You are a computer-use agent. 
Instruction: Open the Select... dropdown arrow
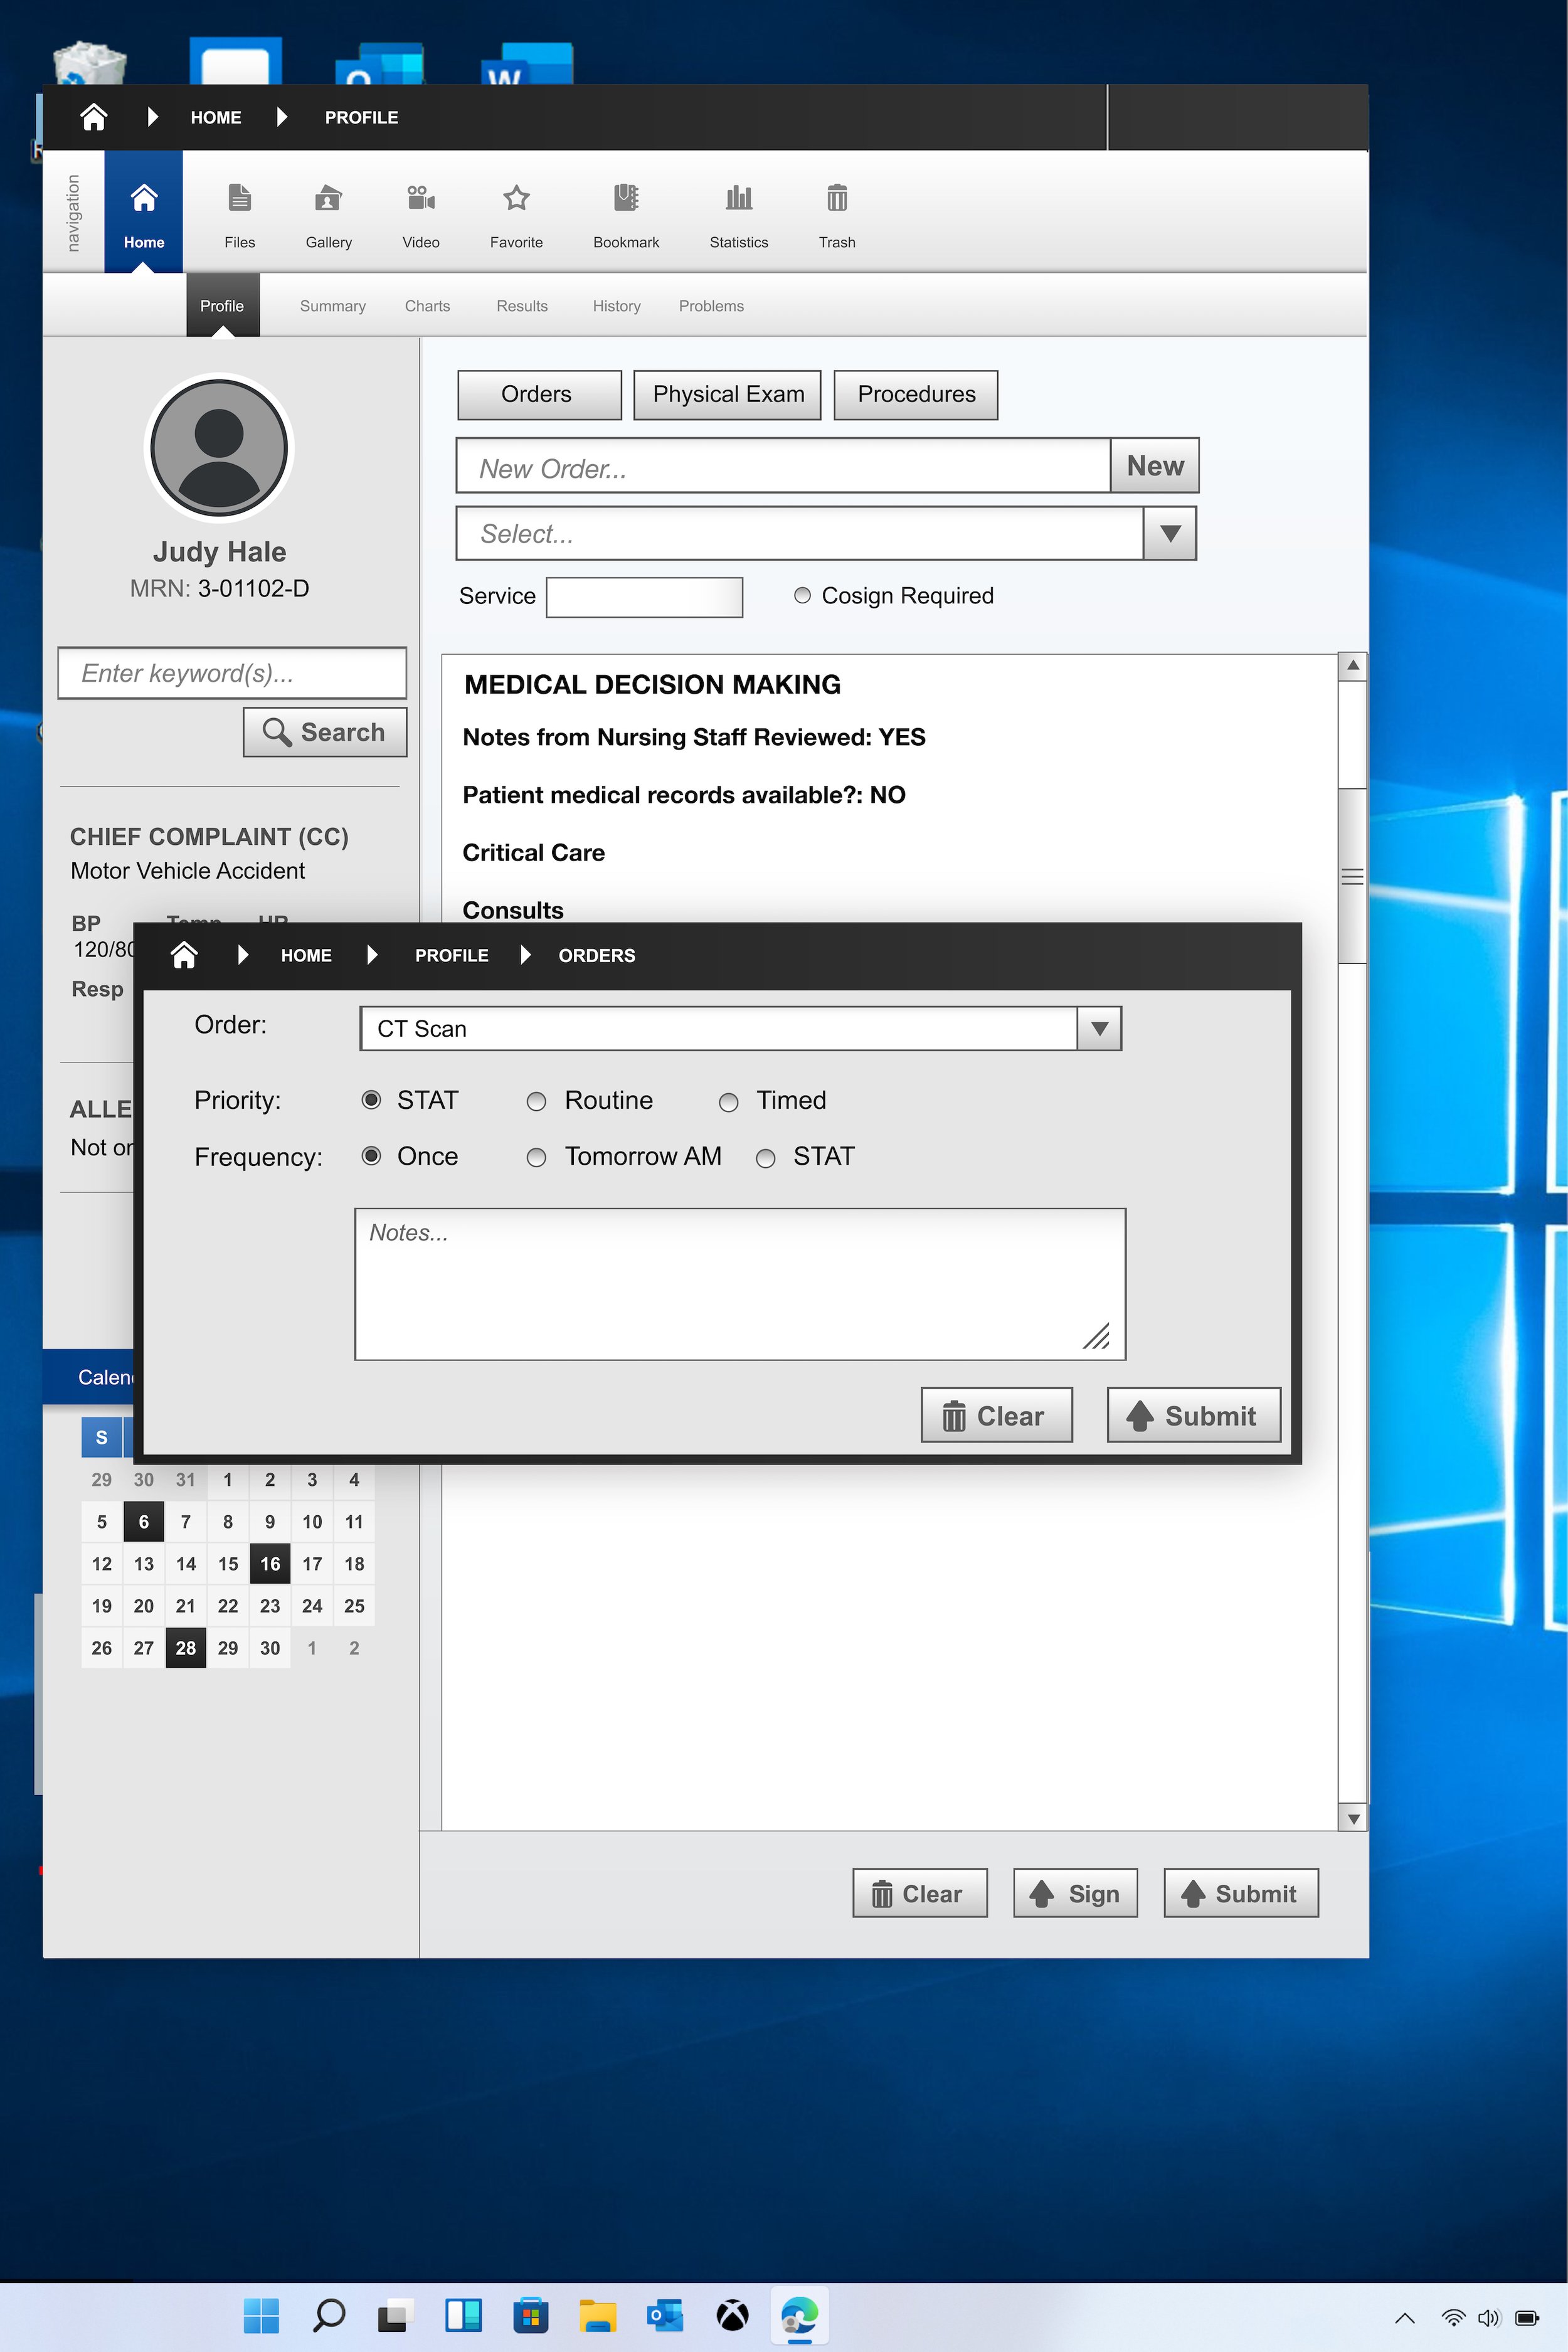pyautogui.click(x=1170, y=533)
